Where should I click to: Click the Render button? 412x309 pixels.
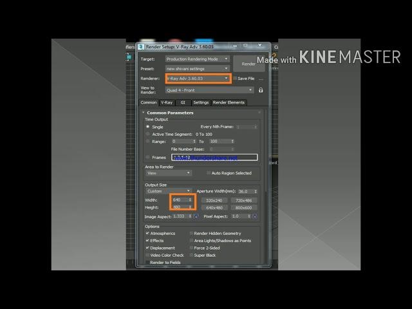[x=248, y=64]
